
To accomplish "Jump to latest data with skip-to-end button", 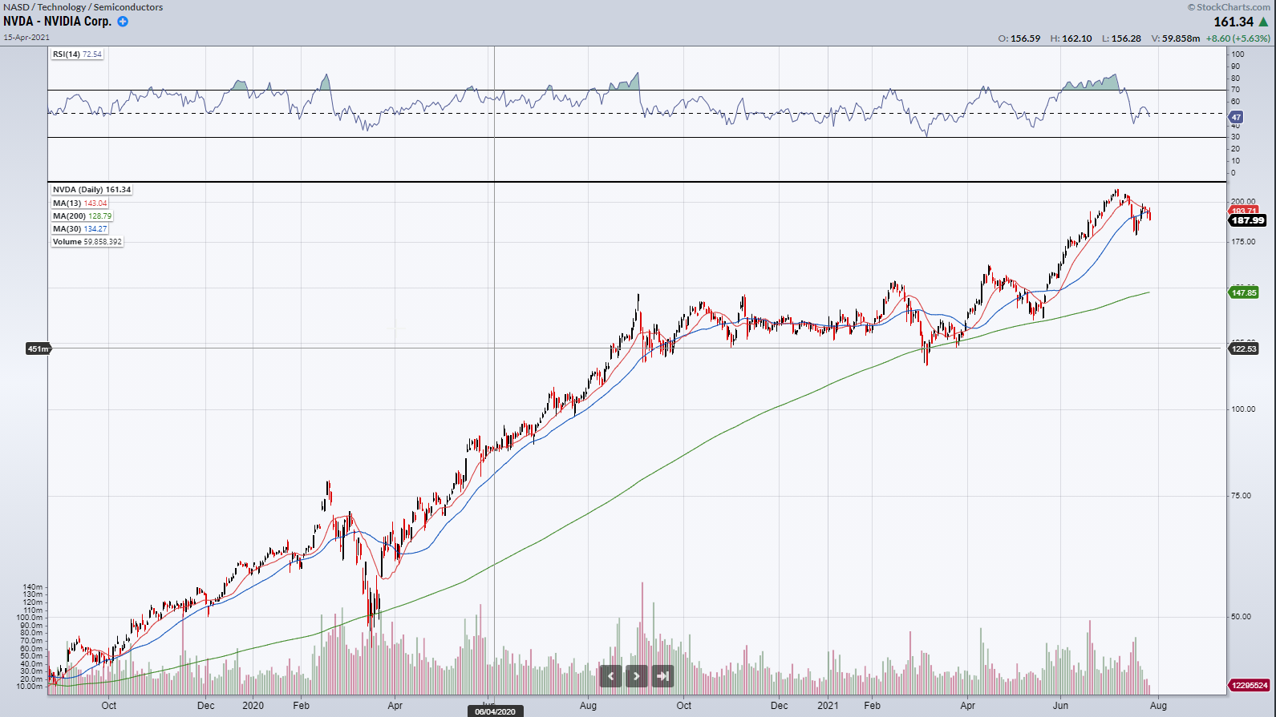I will point(662,676).
